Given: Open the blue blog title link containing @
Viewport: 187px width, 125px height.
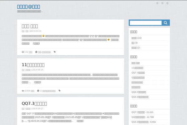Looking at the screenshot, I should pyautogui.click(x=28, y=7).
